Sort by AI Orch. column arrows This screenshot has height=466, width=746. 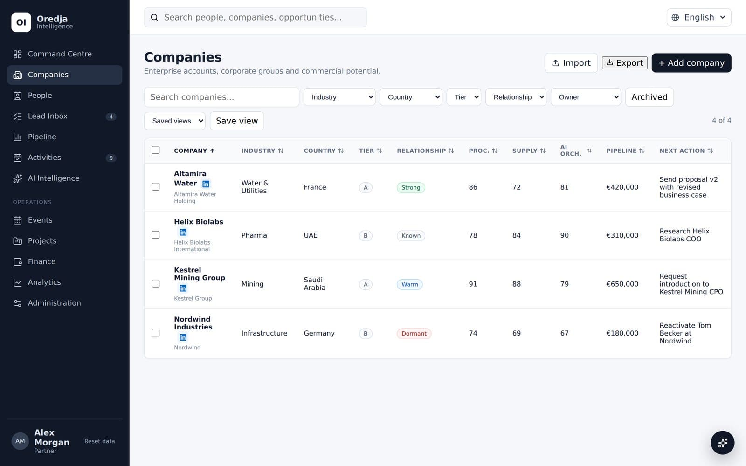[x=589, y=151]
